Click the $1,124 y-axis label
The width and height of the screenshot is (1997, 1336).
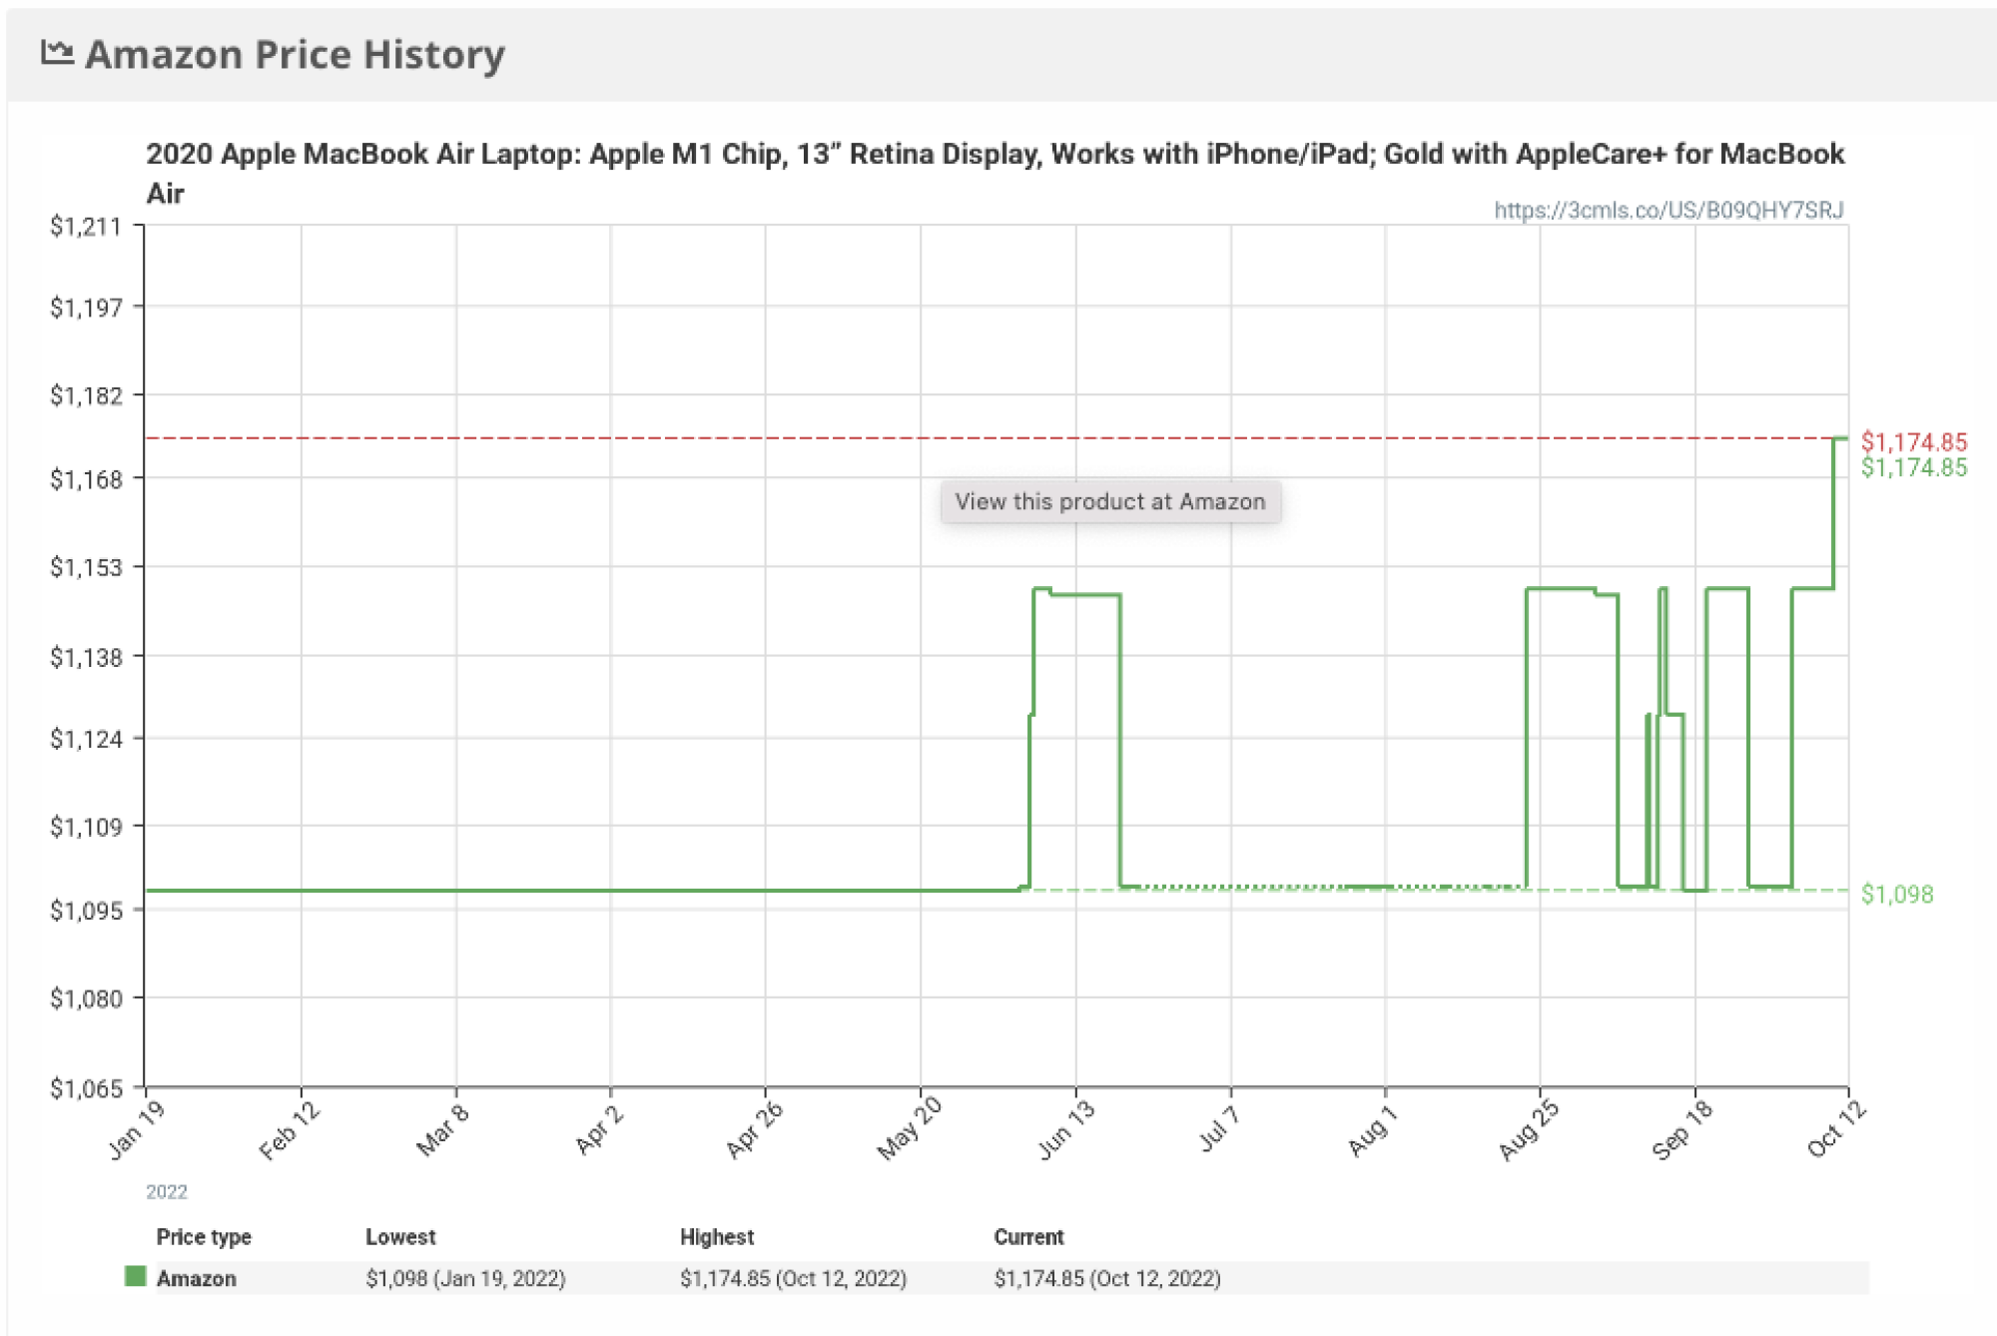tap(86, 739)
